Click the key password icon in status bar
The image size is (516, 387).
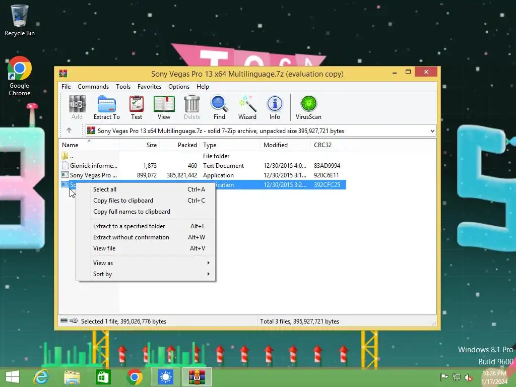point(74,321)
